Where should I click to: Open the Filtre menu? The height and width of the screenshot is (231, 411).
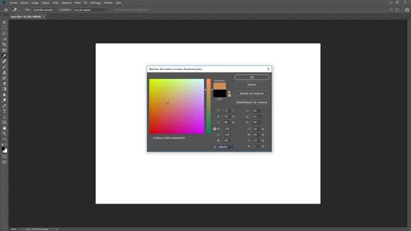click(78, 3)
